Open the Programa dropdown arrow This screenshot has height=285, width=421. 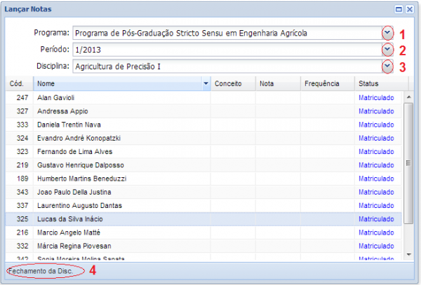(387, 33)
